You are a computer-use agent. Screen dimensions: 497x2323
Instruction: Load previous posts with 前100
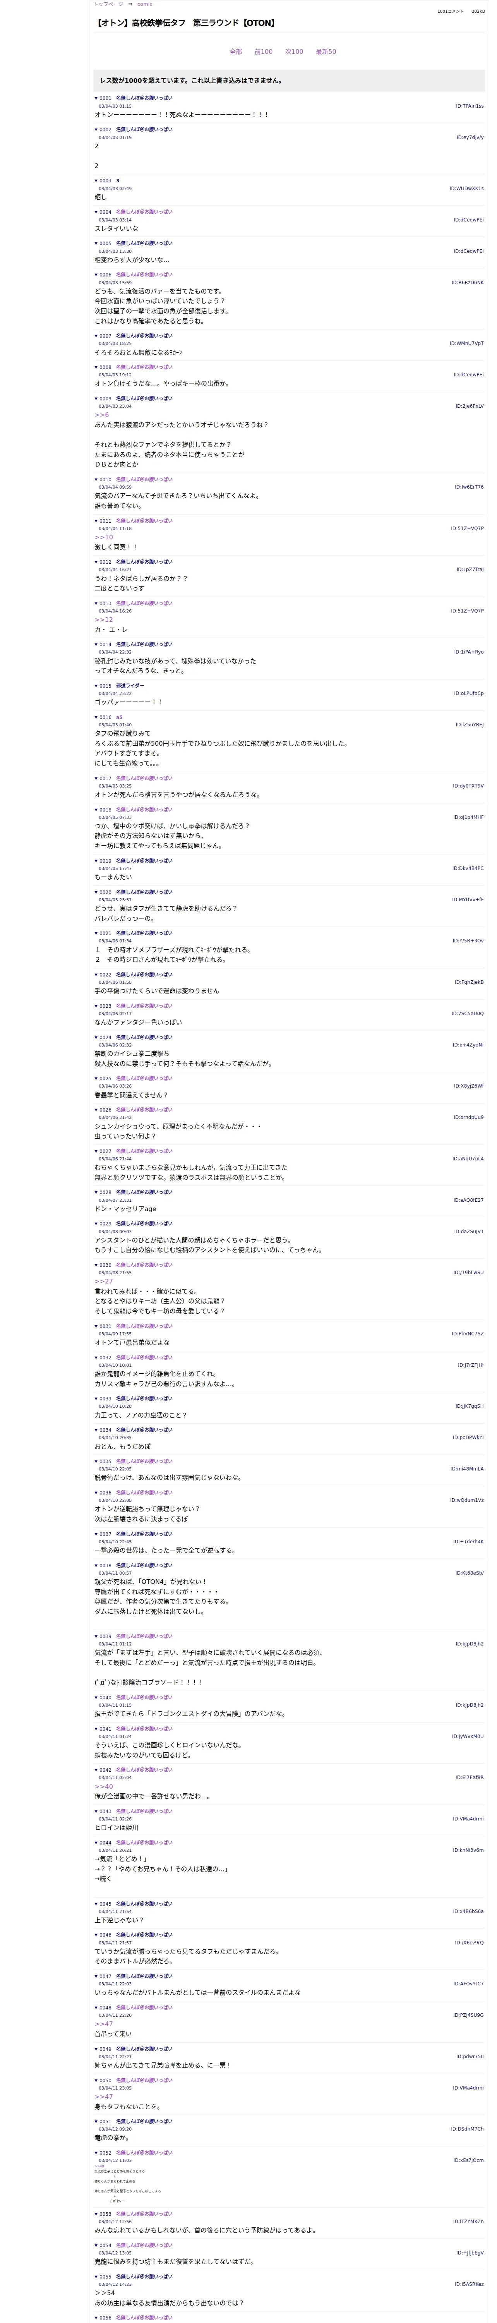(263, 52)
